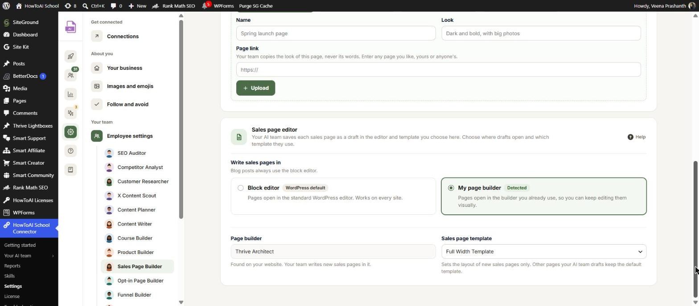This screenshot has height=306, width=699.
Task: Click the settings list scroll down arrow
Action: [181, 302]
